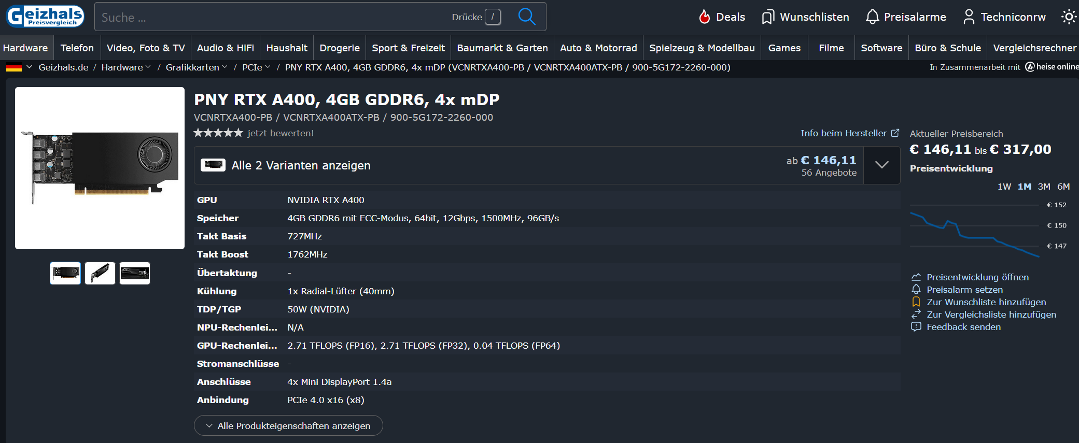1079x443 pixels.
Task: Click the Wunschlisten bookmark icon in header
Action: tap(768, 17)
